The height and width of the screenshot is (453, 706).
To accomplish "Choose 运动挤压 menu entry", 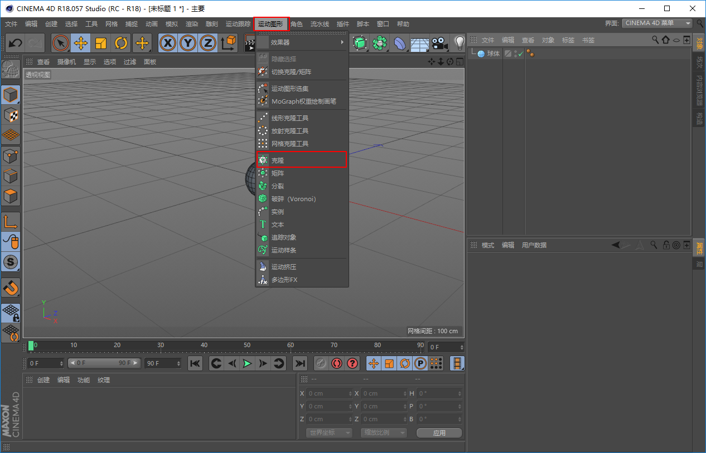I will [x=302, y=267].
